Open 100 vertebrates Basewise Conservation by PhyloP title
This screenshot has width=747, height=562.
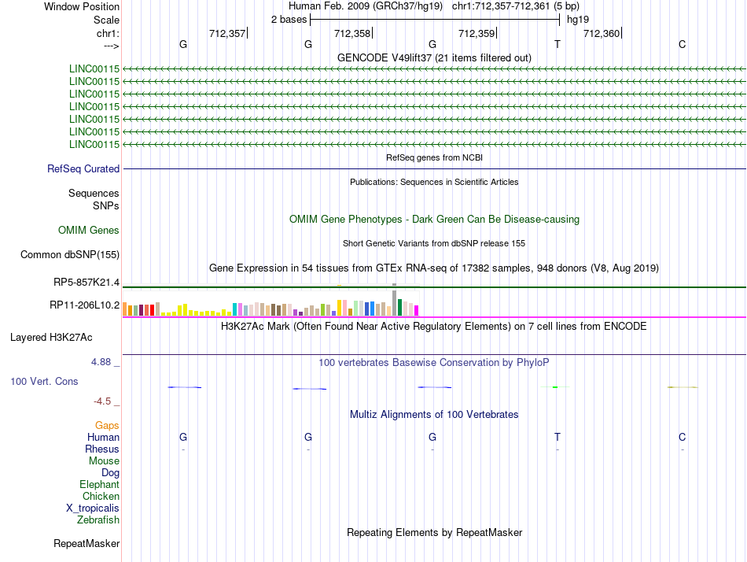[x=434, y=363]
